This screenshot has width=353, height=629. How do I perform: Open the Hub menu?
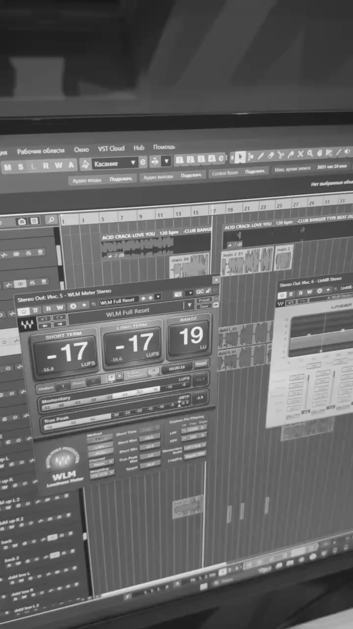tap(139, 147)
